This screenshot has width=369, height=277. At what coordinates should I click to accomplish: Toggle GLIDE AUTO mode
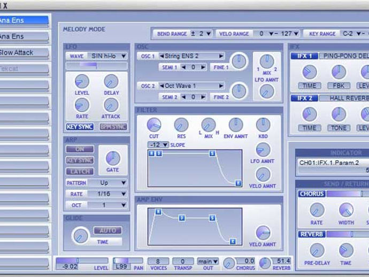tap(108, 230)
